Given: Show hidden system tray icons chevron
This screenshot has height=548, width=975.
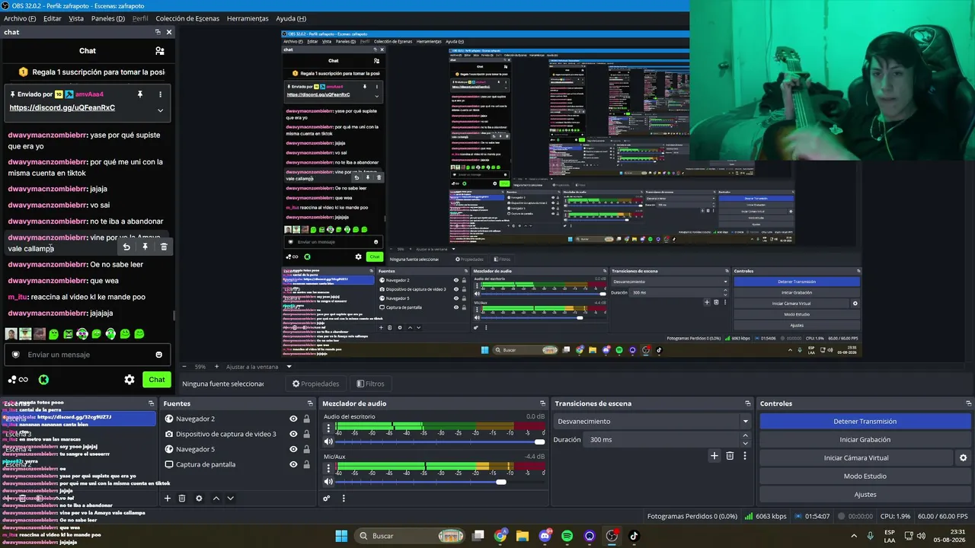Looking at the screenshot, I should (852, 536).
